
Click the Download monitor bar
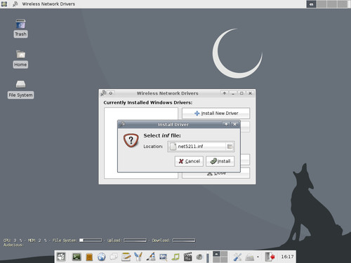[184, 241]
